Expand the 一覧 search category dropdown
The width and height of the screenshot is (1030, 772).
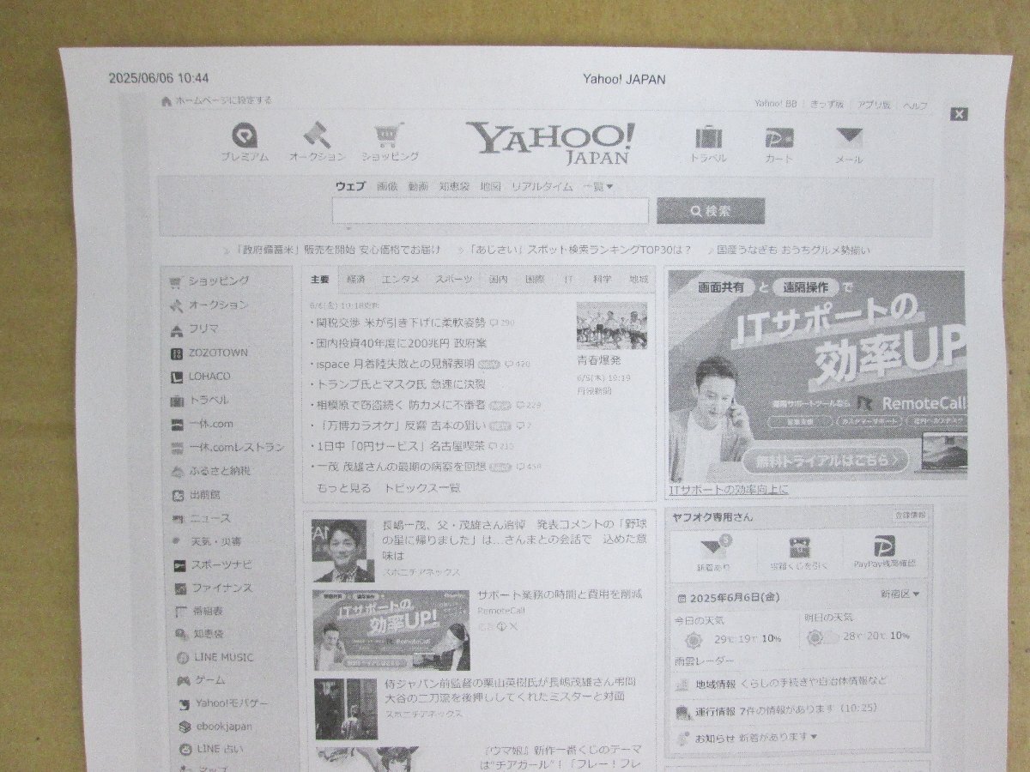(598, 186)
